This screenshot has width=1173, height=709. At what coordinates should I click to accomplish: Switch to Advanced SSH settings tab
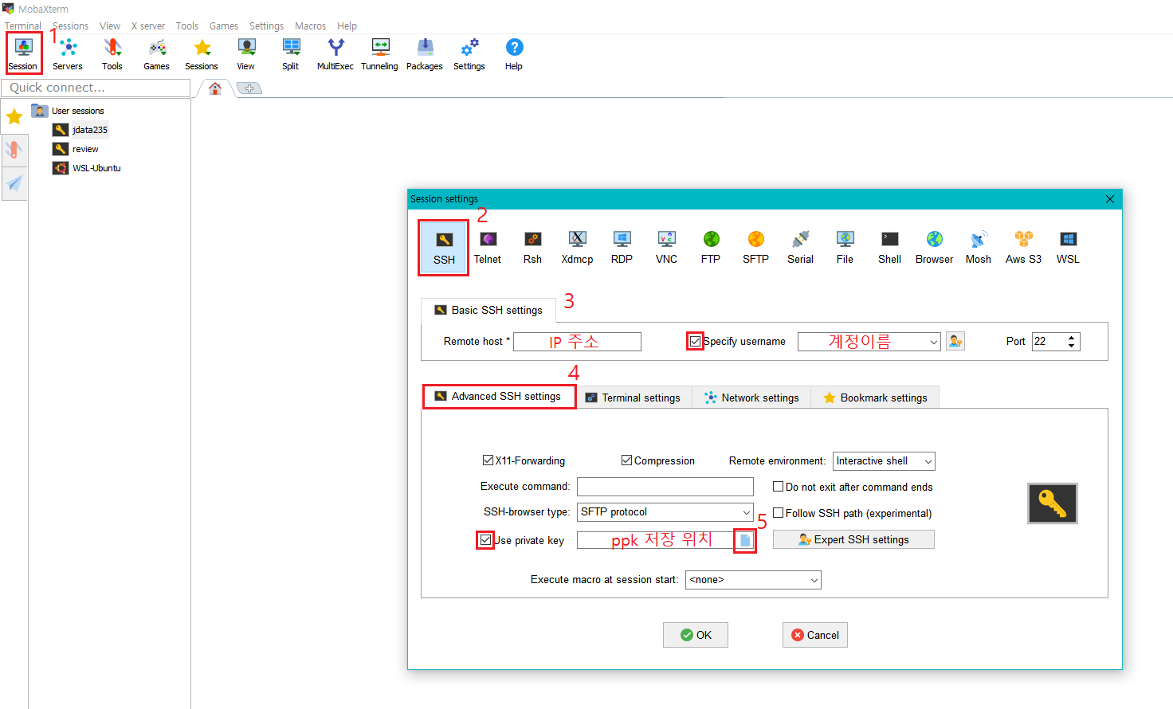499,396
